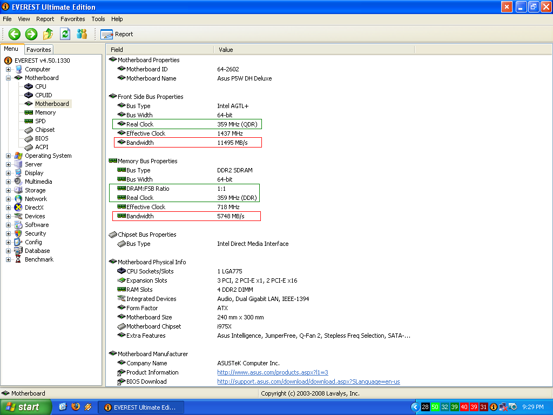This screenshot has height=415, width=553.
Task: Collapse the Motherboard tree node
Action: pyautogui.click(x=8, y=78)
